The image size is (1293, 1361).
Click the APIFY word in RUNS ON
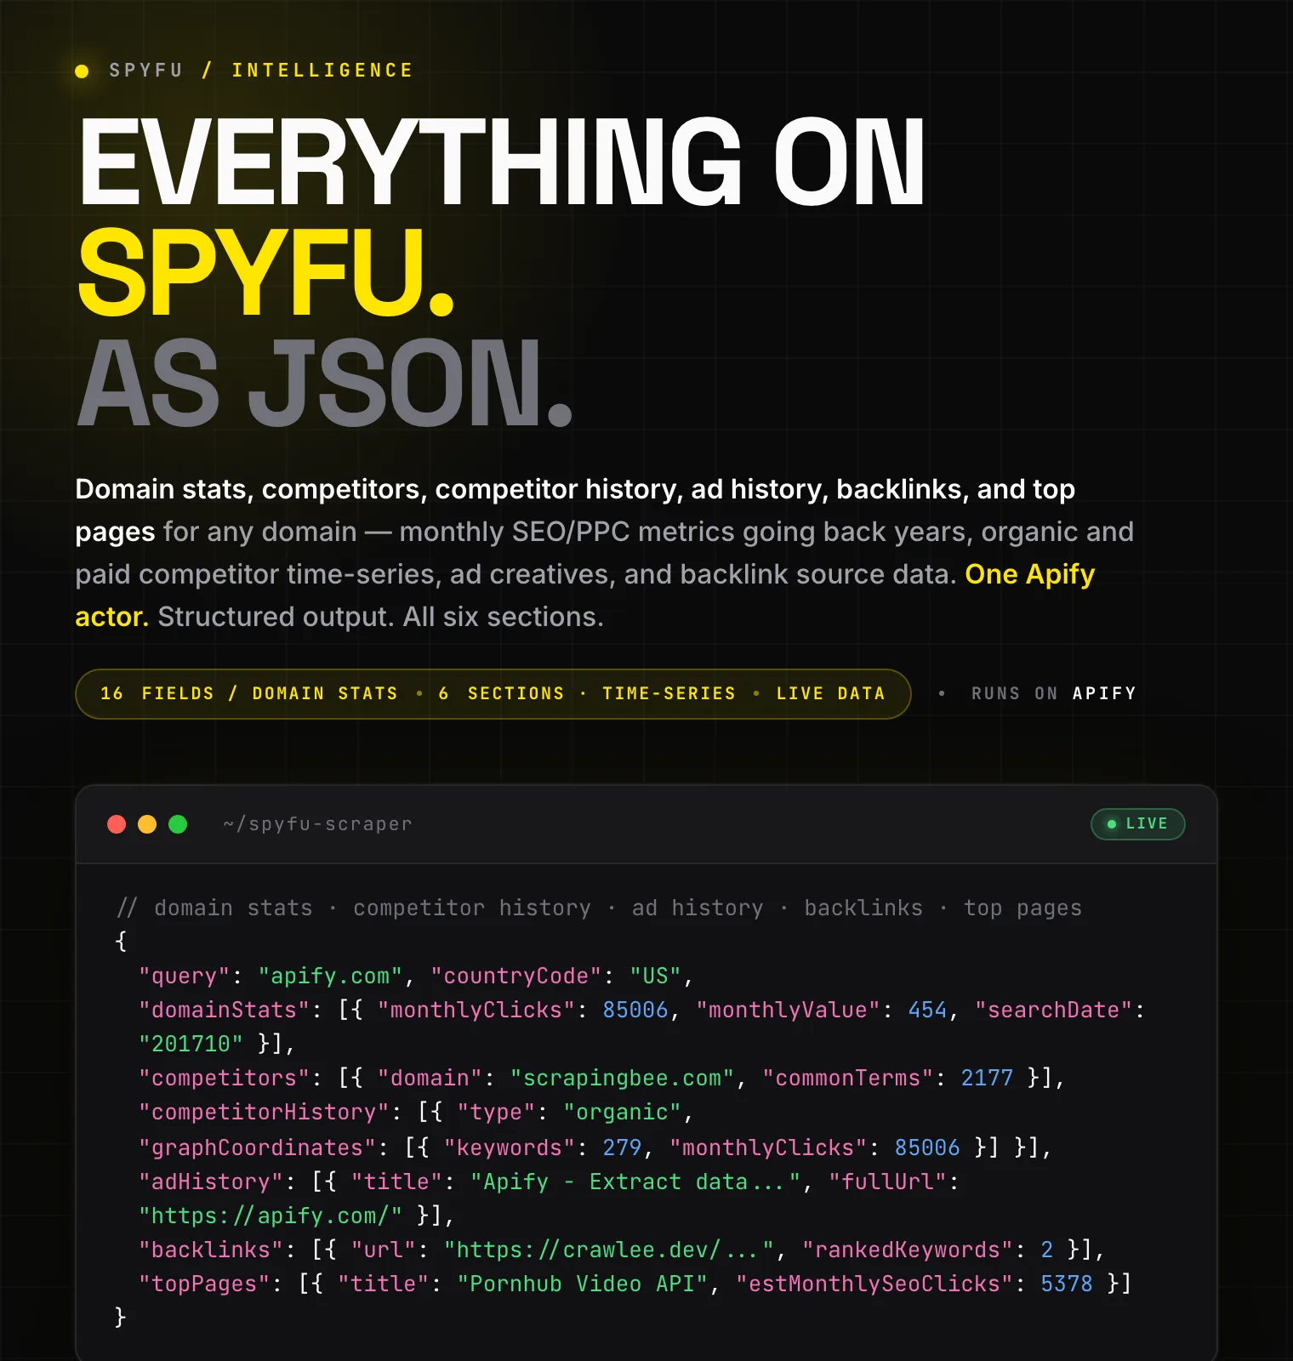click(1104, 694)
